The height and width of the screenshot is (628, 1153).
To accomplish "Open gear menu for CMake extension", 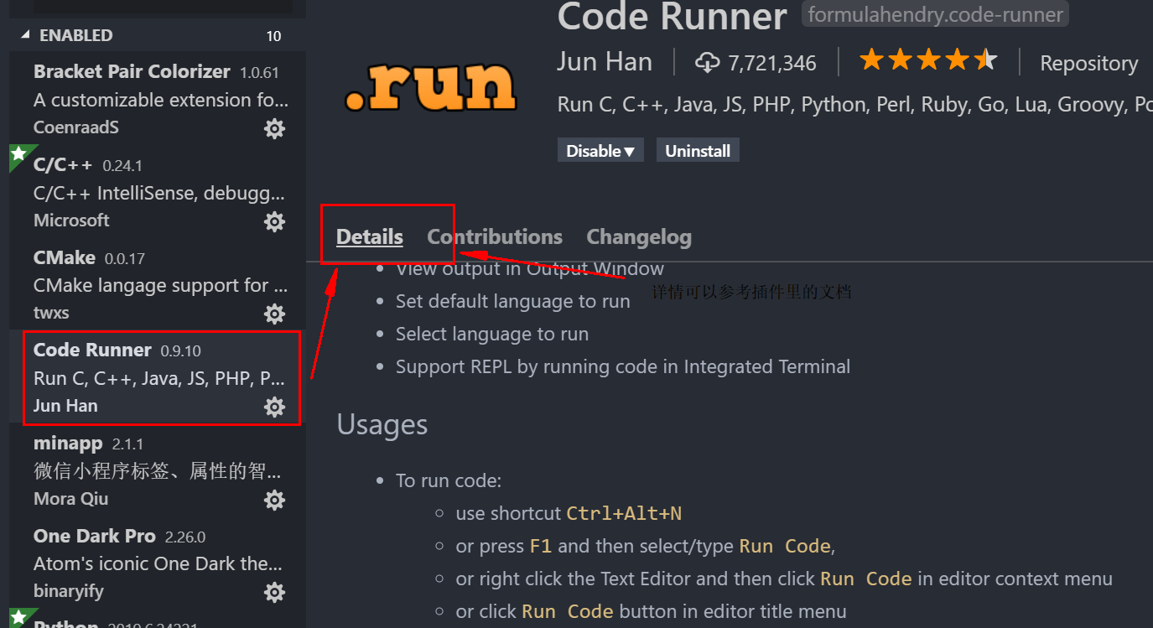I will coord(275,314).
